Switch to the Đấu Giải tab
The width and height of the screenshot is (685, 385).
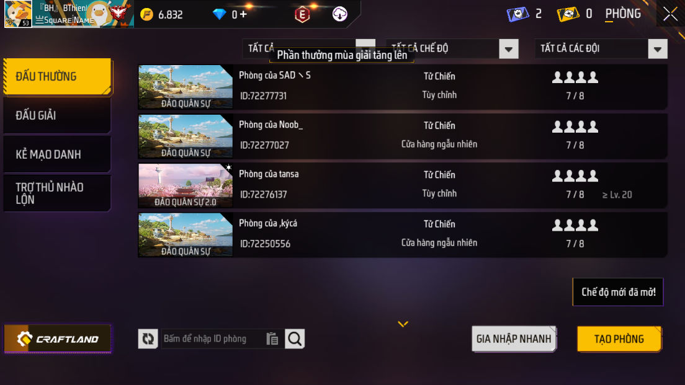57,115
